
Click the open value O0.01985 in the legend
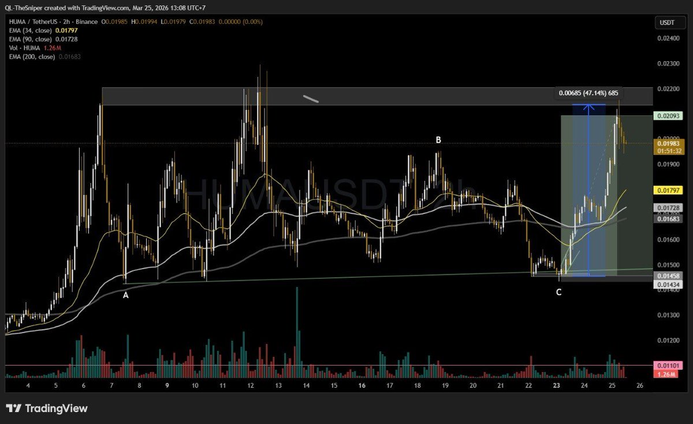coord(113,22)
